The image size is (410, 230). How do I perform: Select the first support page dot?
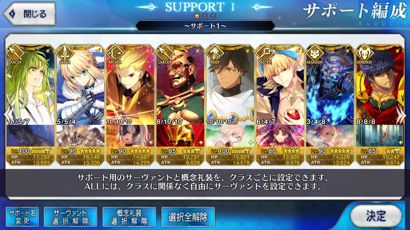coord(197,16)
